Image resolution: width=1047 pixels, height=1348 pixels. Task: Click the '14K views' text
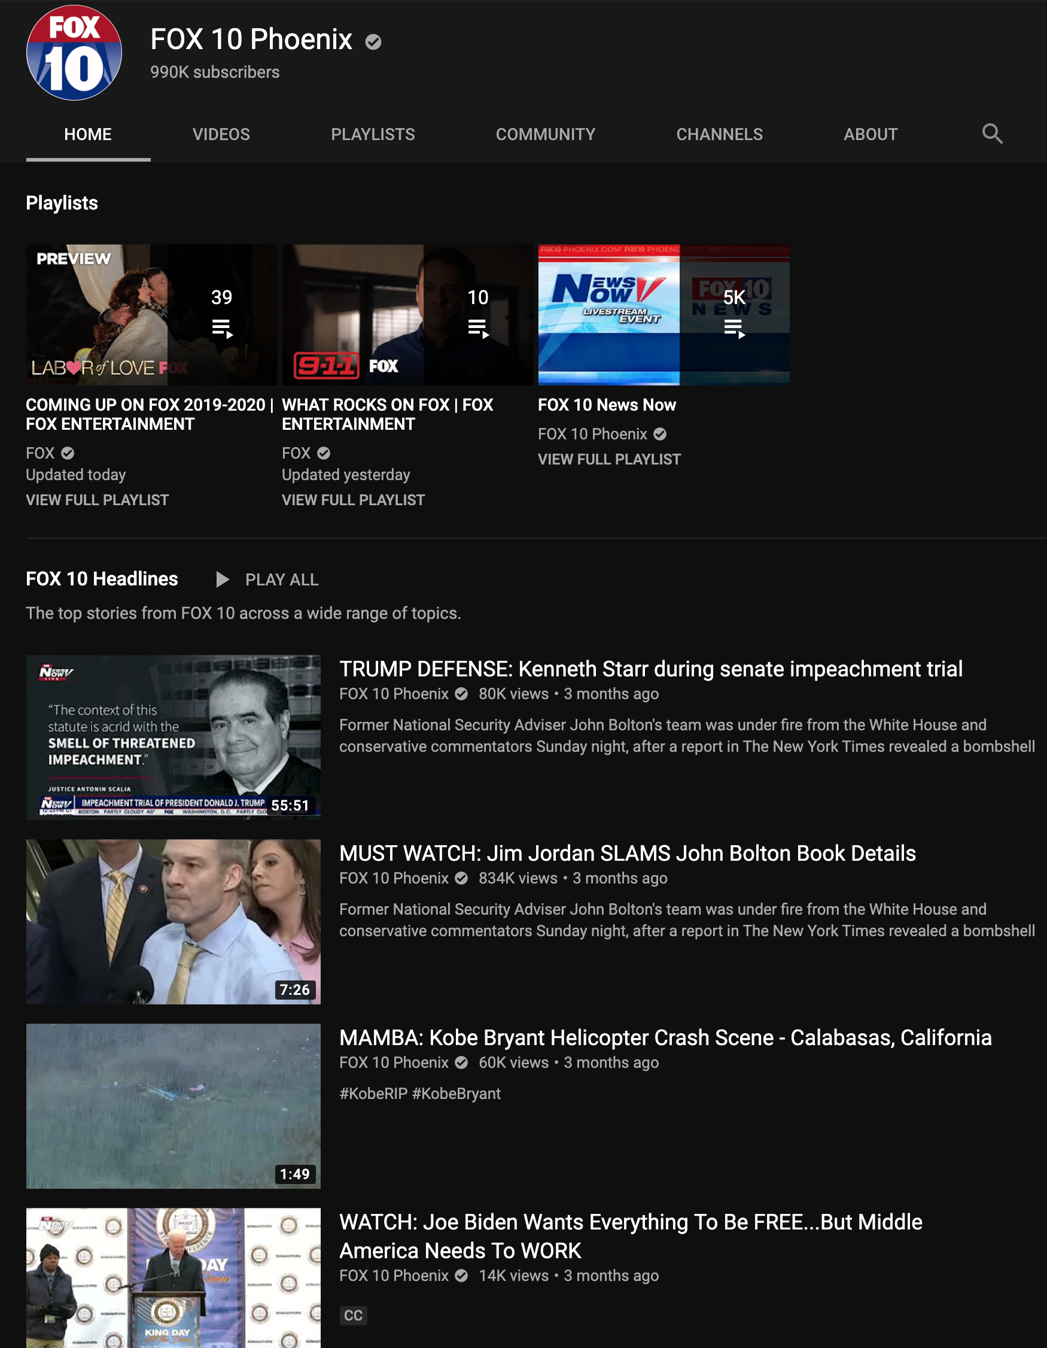513,1275
